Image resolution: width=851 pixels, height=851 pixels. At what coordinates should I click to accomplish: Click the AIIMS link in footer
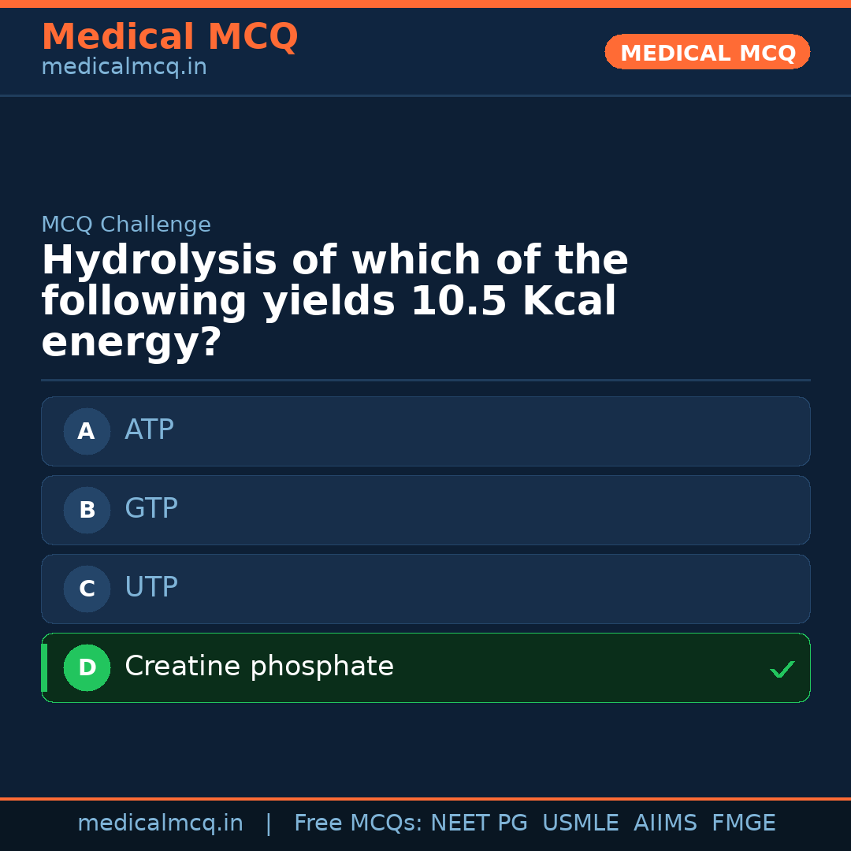666,822
